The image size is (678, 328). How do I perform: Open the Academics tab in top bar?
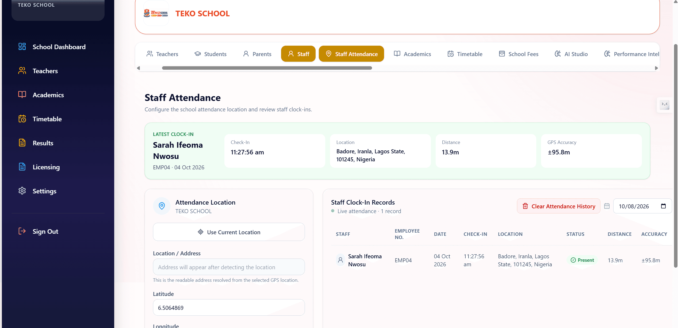tap(412, 54)
